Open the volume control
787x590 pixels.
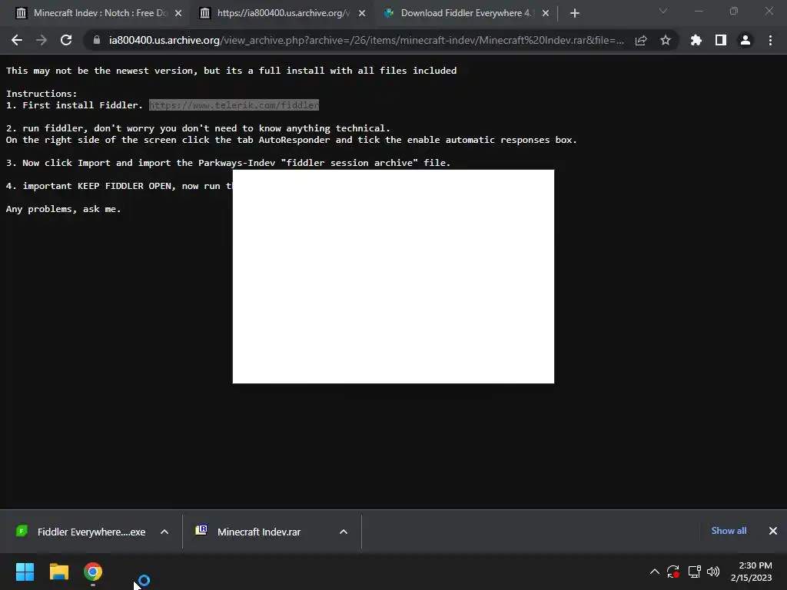[713, 572]
